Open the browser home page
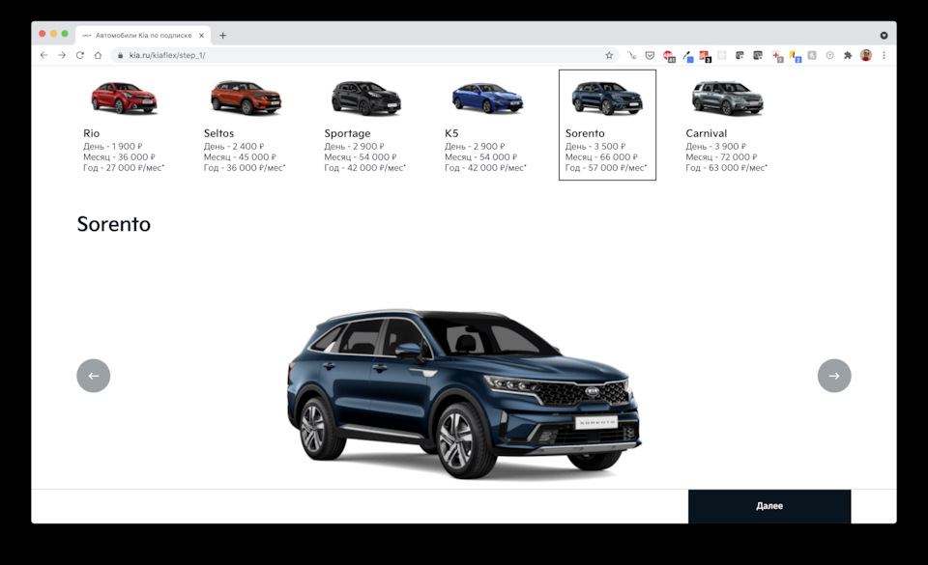Viewport: 928px width, 565px height. [99, 55]
